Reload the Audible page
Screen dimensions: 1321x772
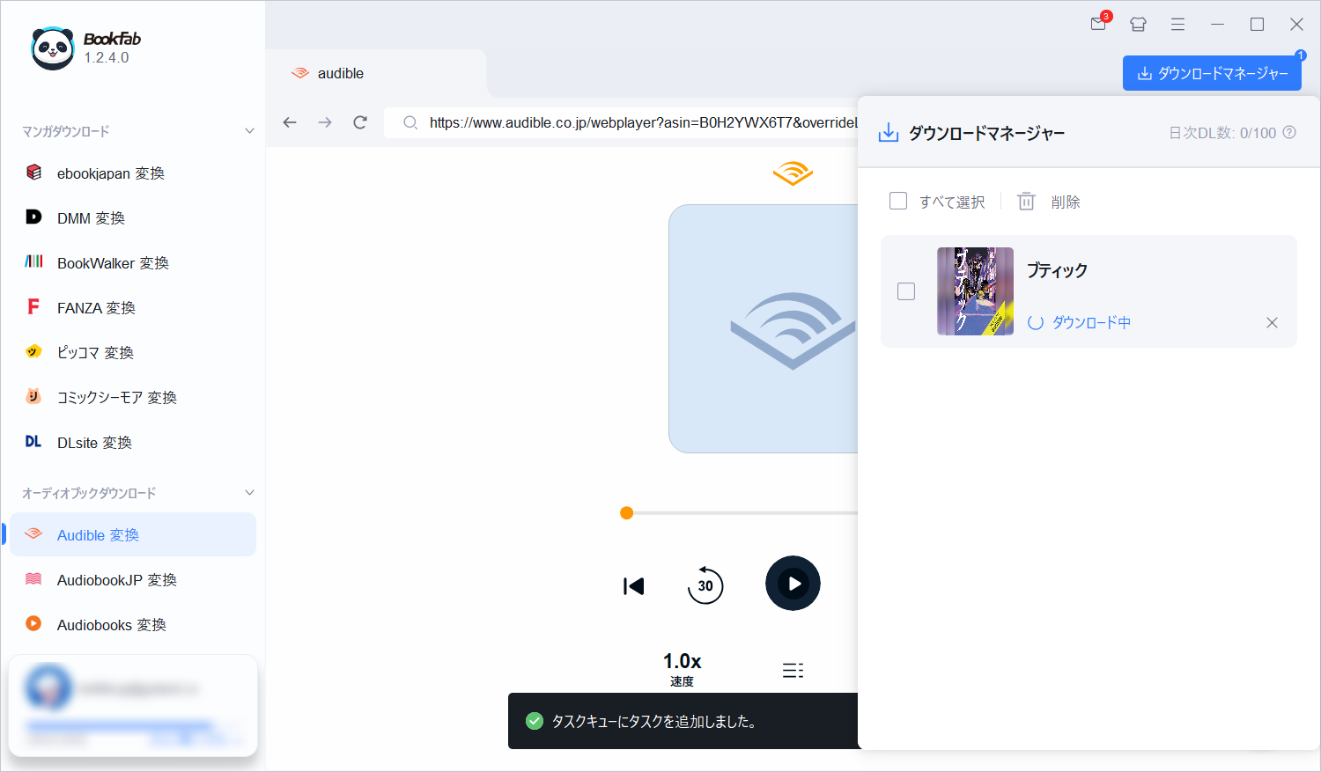click(x=360, y=122)
